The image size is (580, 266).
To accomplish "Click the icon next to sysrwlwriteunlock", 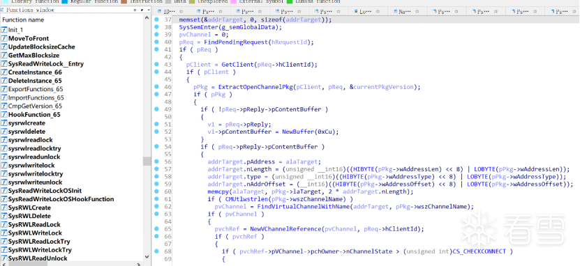I will (4, 182).
